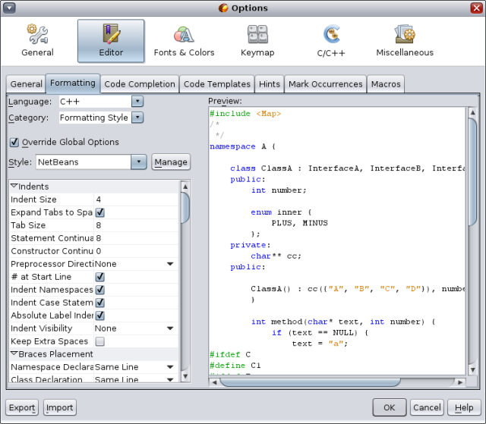Click the Help button
This screenshot has width=486, height=424.
pyautogui.click(x=464, y=407)
